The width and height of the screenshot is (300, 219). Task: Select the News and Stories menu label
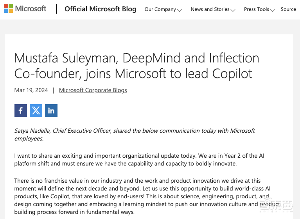tap(210, 9)
